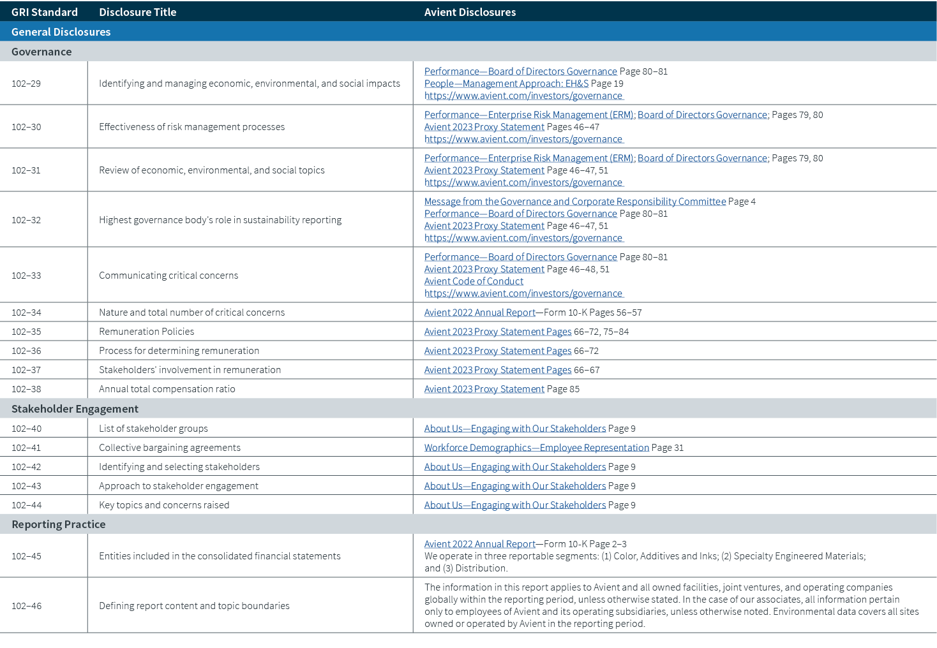Open the Board of Directors Governance link for 102-29
The image size is (937, 648).
click(x=520, y=71)
